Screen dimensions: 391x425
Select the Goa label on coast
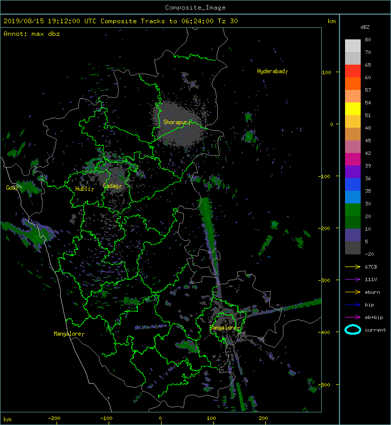tap(12, 188)
